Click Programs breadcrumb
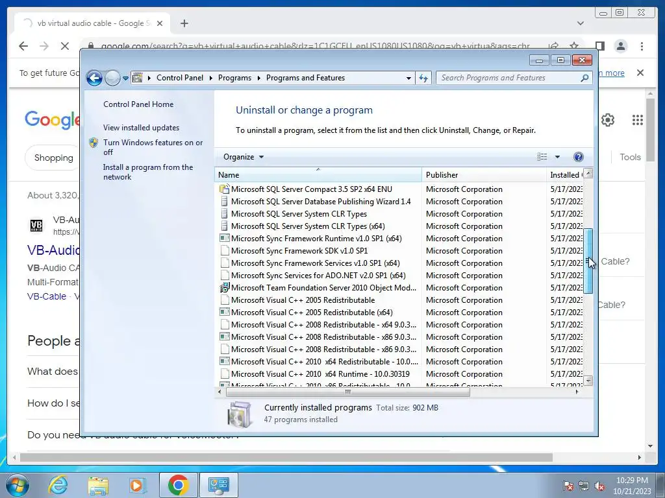This screenshot has height=498, width=665. pos(234,78)
